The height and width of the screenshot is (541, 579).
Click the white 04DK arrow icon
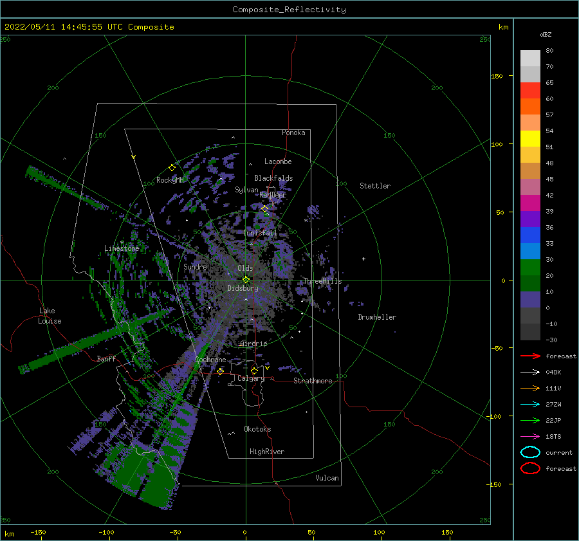pos(530,372)
